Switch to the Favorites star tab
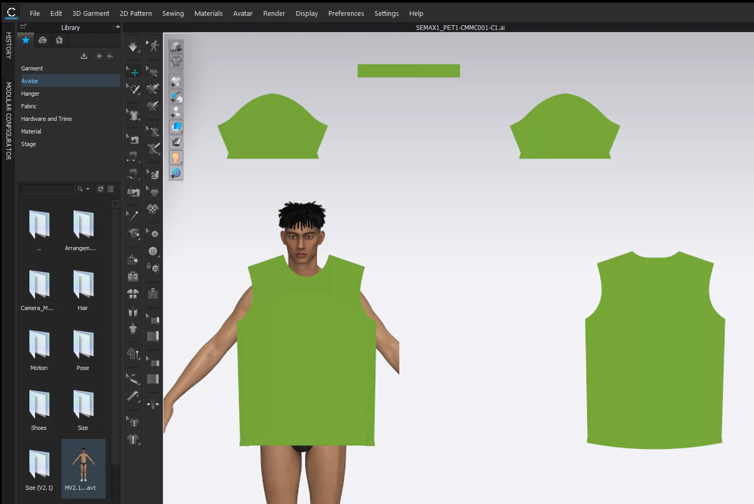754x504 pixels. [x=26, y=40]
